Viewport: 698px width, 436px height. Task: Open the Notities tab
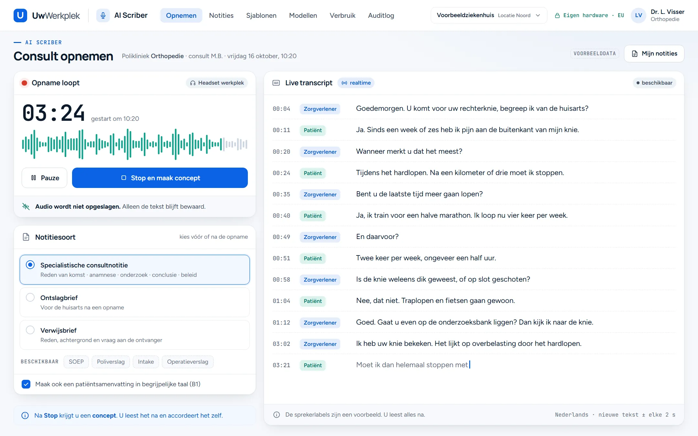221,15
